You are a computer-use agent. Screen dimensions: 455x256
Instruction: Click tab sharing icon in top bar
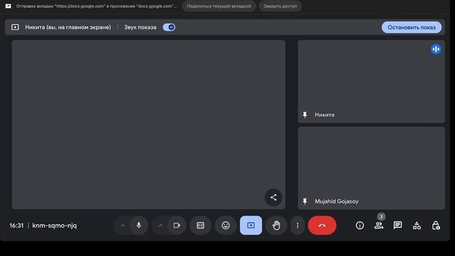click(8, 6)
